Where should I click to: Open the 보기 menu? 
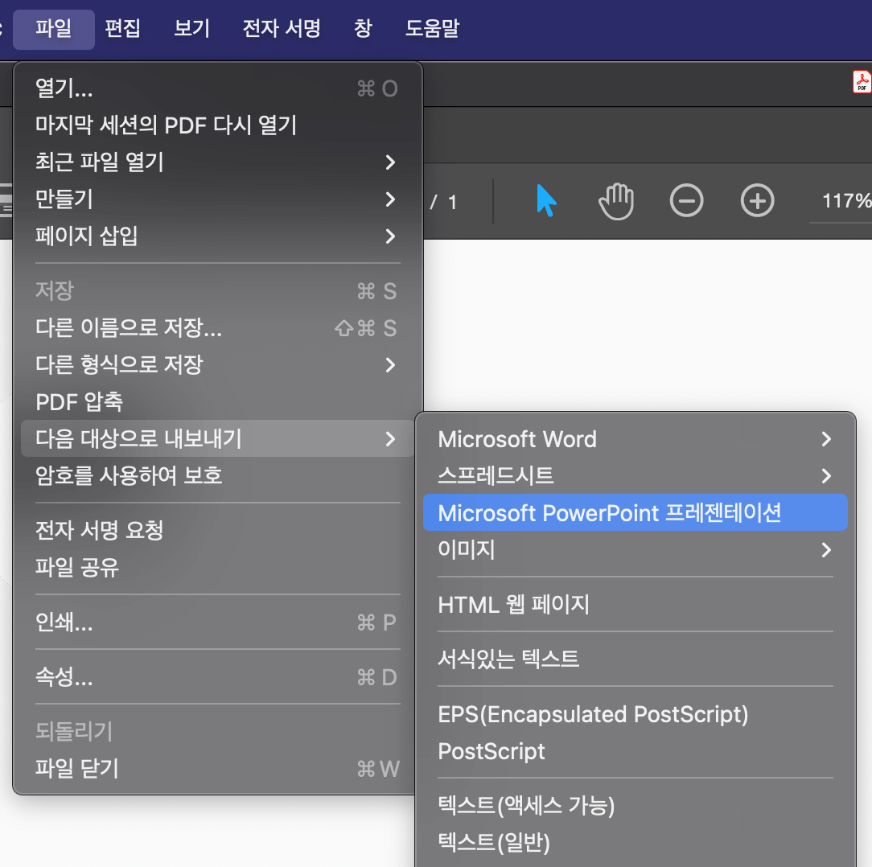(192, 28)
